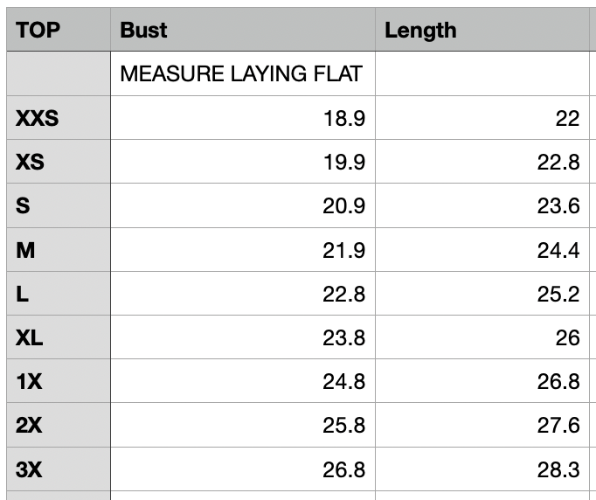Select the TOP header cell
This screenshot has width=596, height=500.
(x=59, y=29)
